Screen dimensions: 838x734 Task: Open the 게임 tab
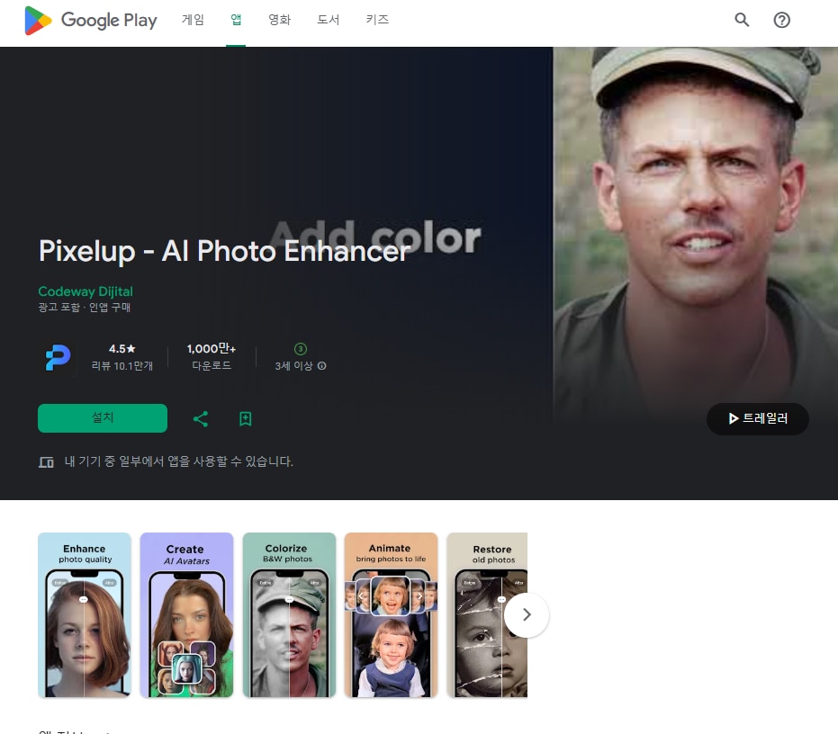pos(193,20)
